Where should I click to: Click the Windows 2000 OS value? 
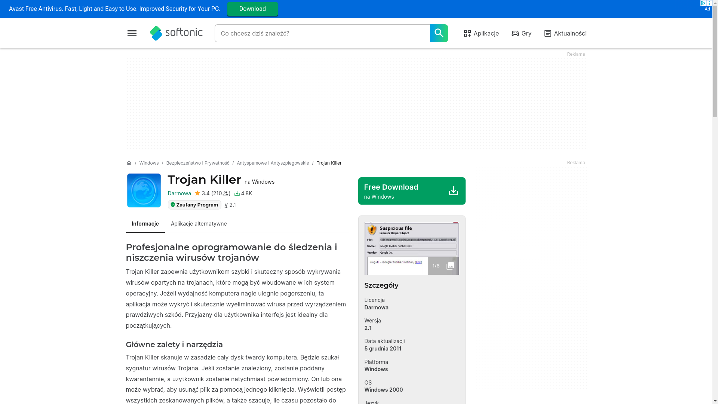coord(384,390)
